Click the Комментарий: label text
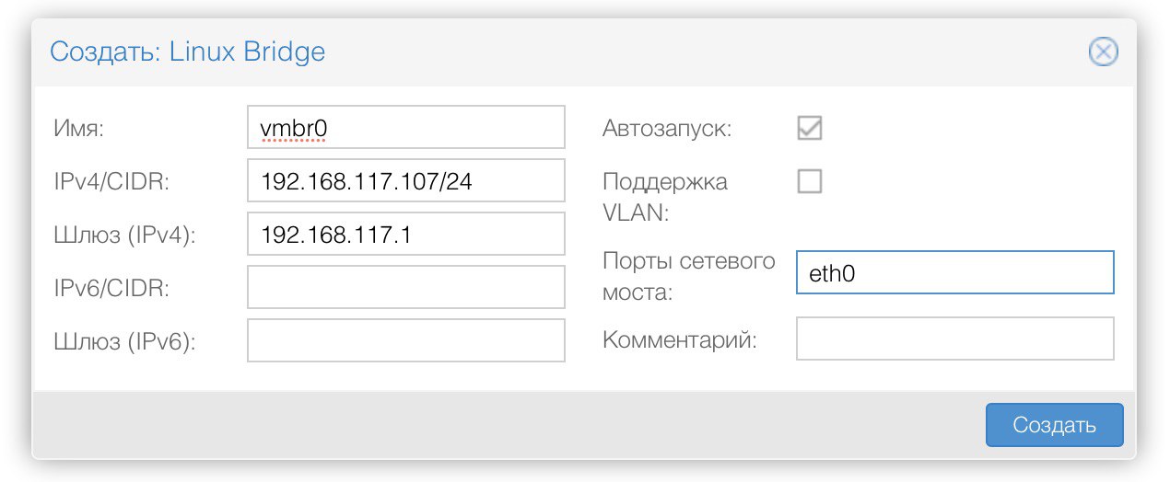Image resolution: width=1170 pixels, height=482 pixels. pos(679,340)
